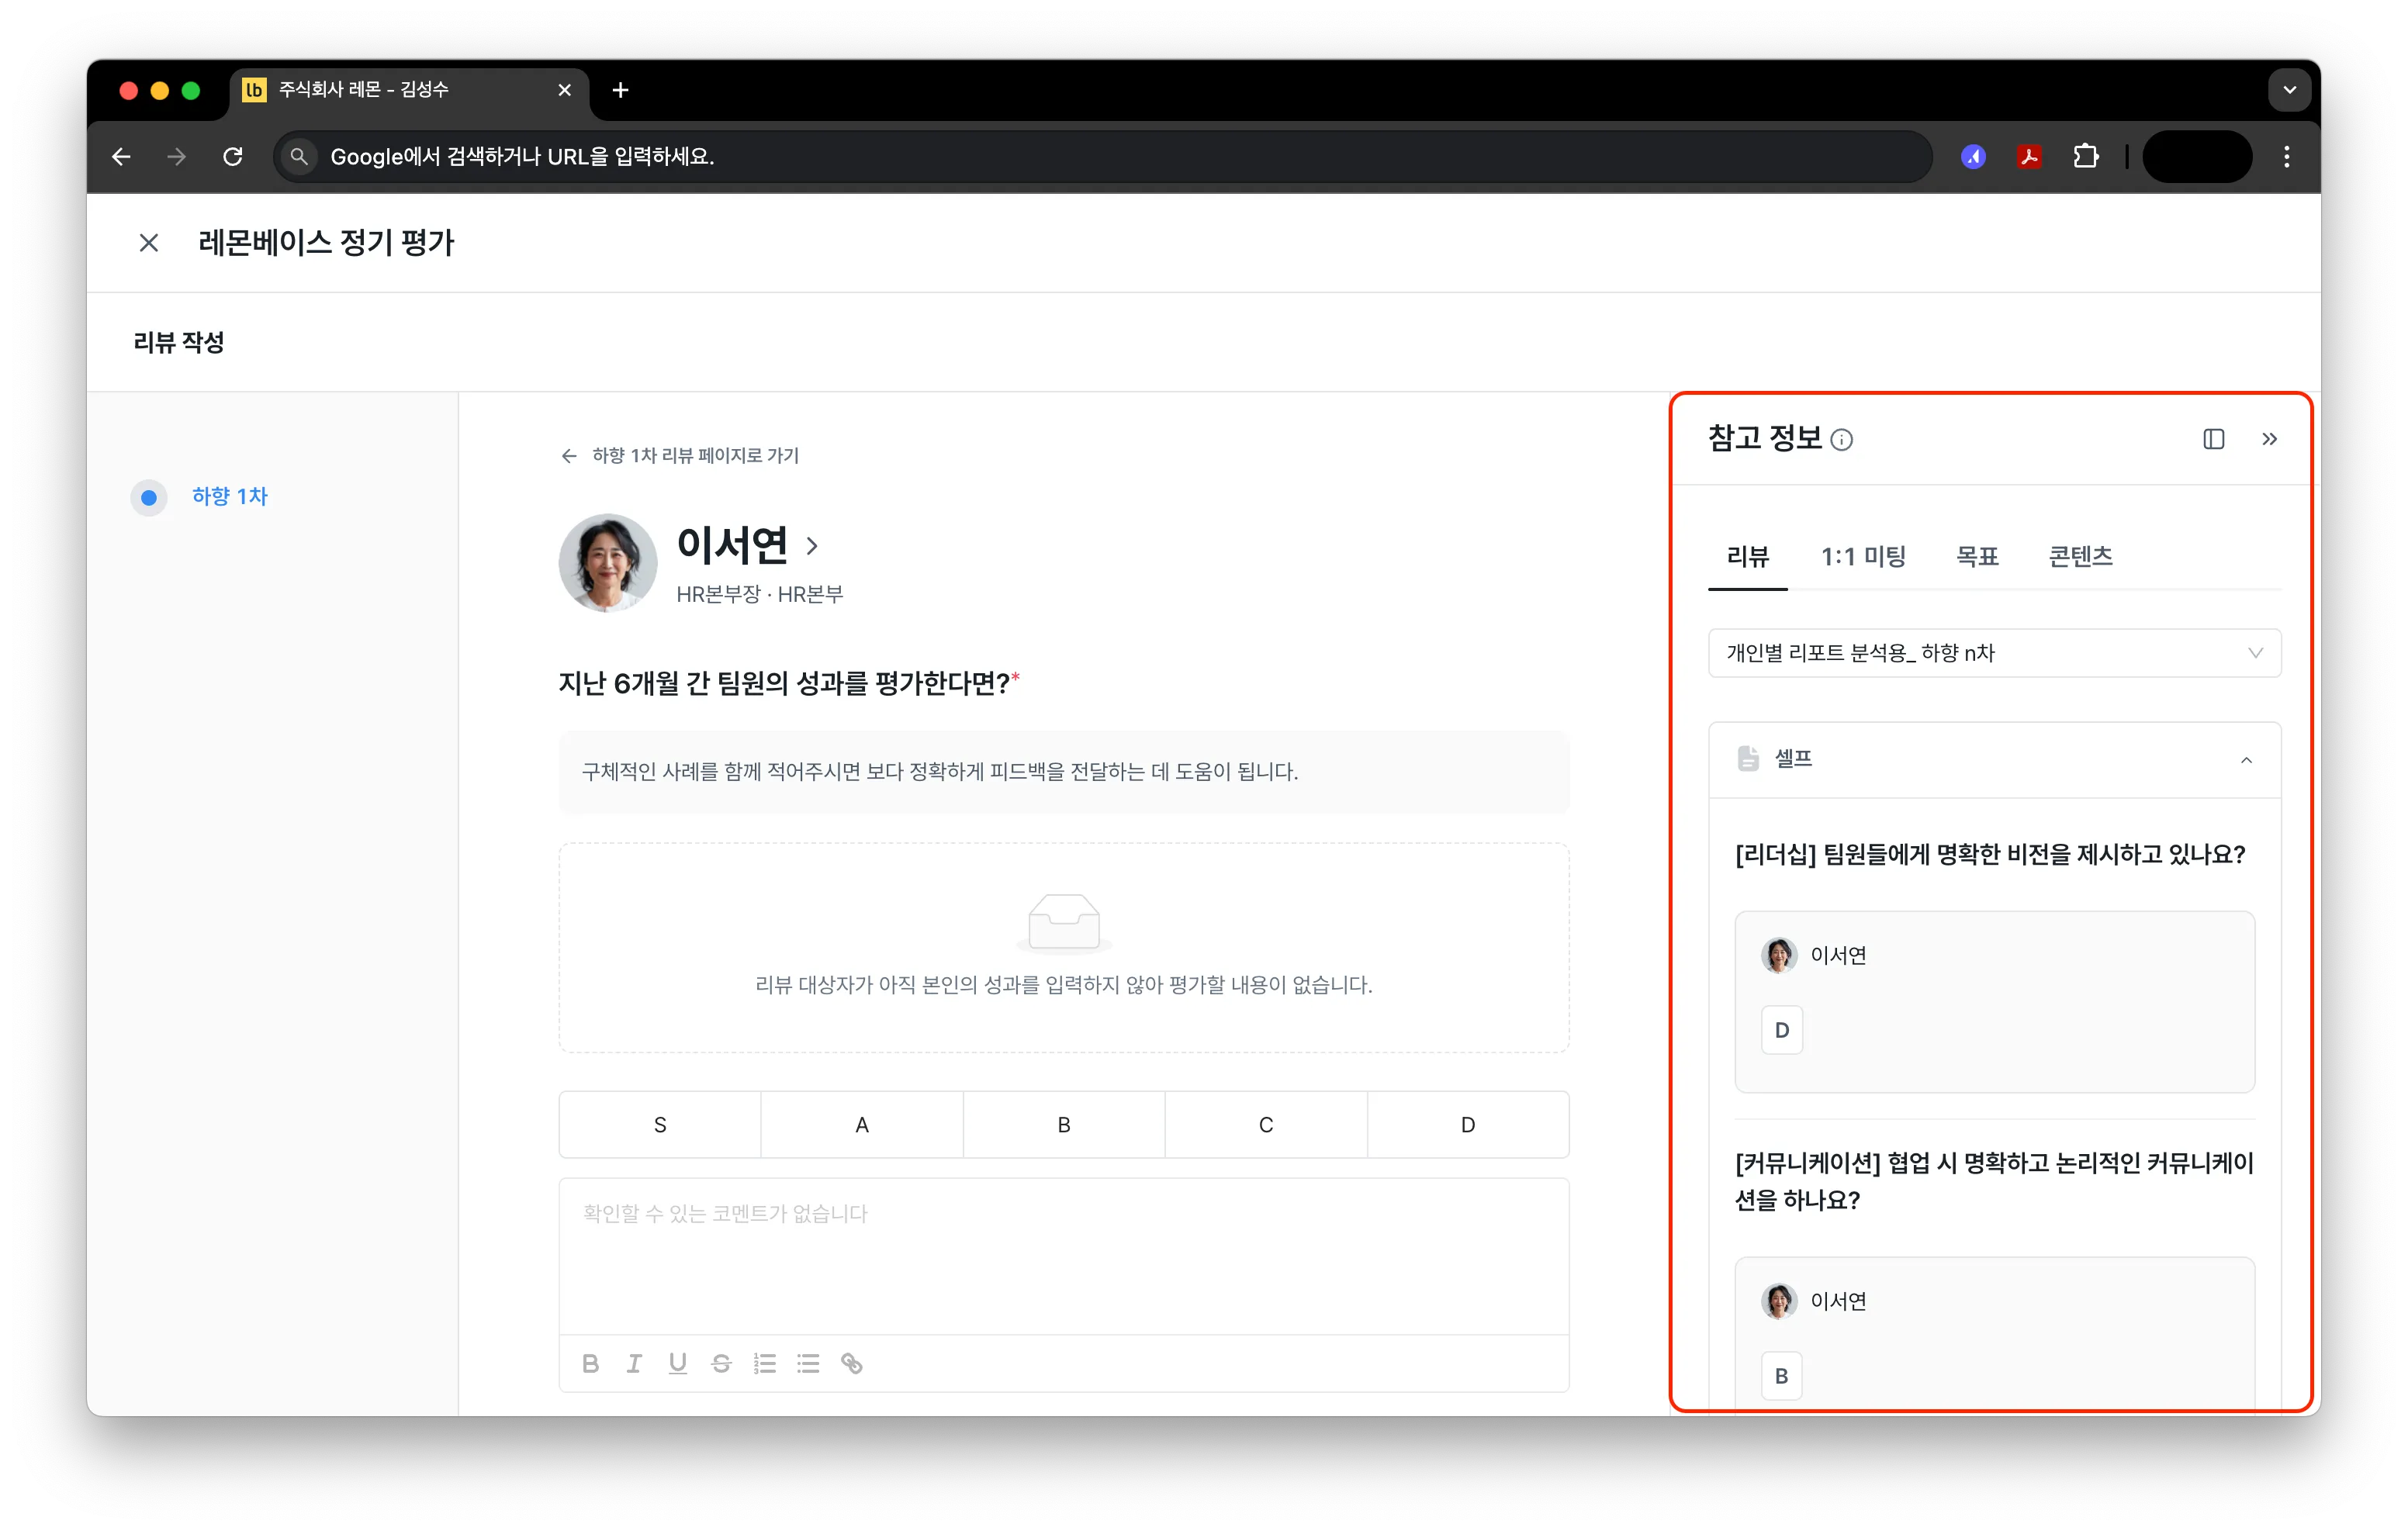Select rating B in grade row
Viewport: 2408px width, 1531px height.
pos(1064,1125)
